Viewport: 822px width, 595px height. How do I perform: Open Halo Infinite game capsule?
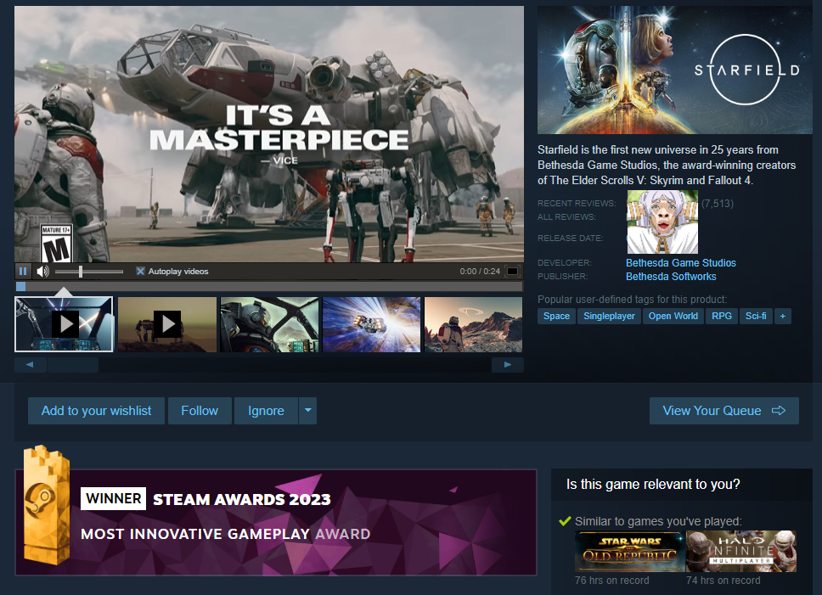741,551
